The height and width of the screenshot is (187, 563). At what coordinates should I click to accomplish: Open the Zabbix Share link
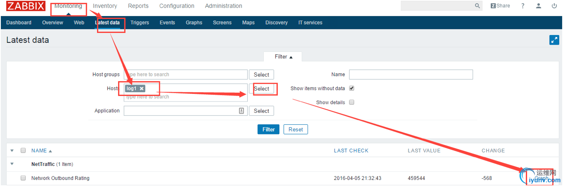pyautogui.click(x=500, y=6)
